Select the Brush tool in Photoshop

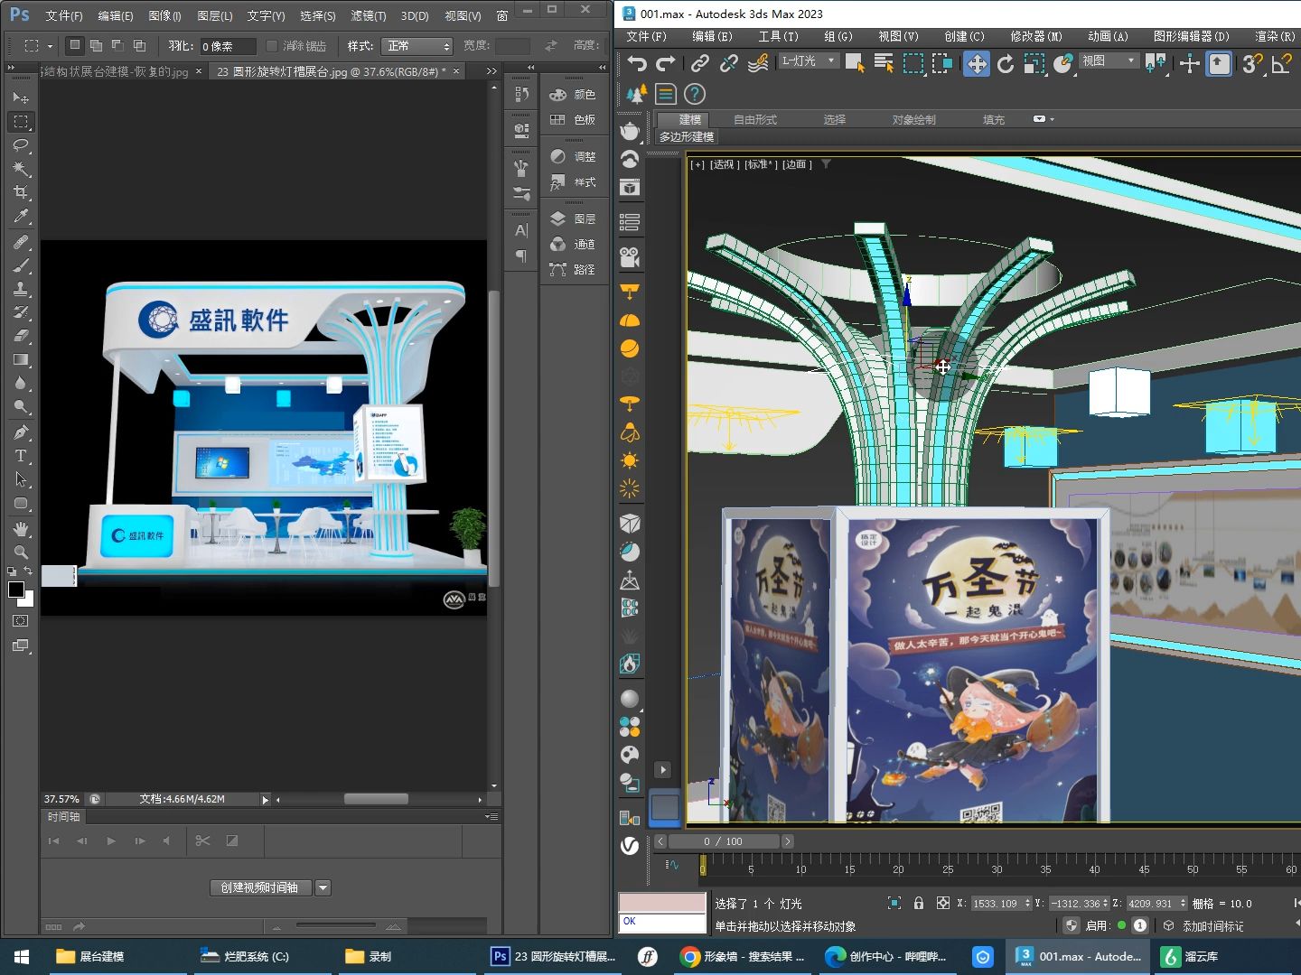click(21, 265)
